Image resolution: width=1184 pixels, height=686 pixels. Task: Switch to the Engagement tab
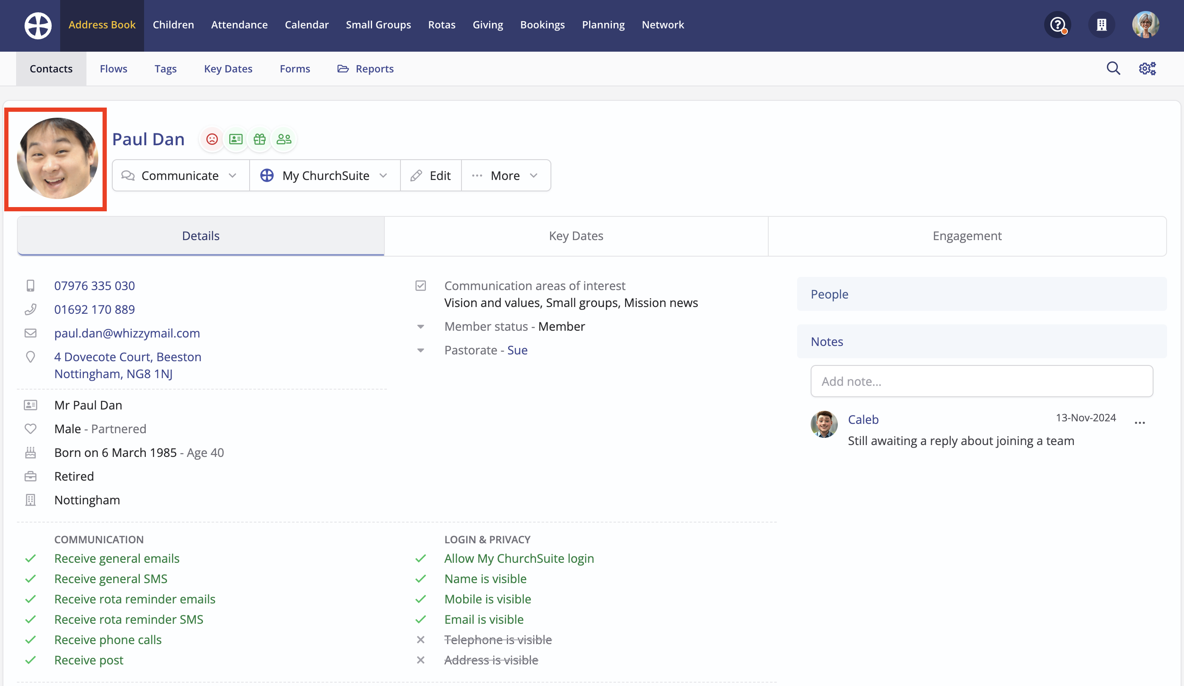point(967,236)
